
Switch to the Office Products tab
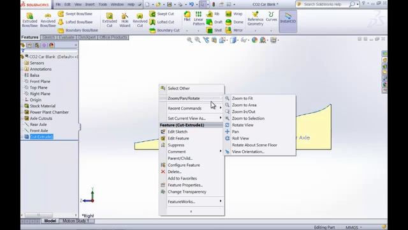pos(113,38)
